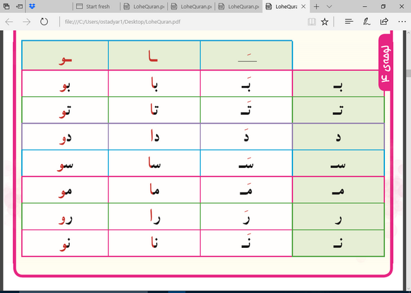Open the Hub panel

pyautogui.click(x=349, y=22)
